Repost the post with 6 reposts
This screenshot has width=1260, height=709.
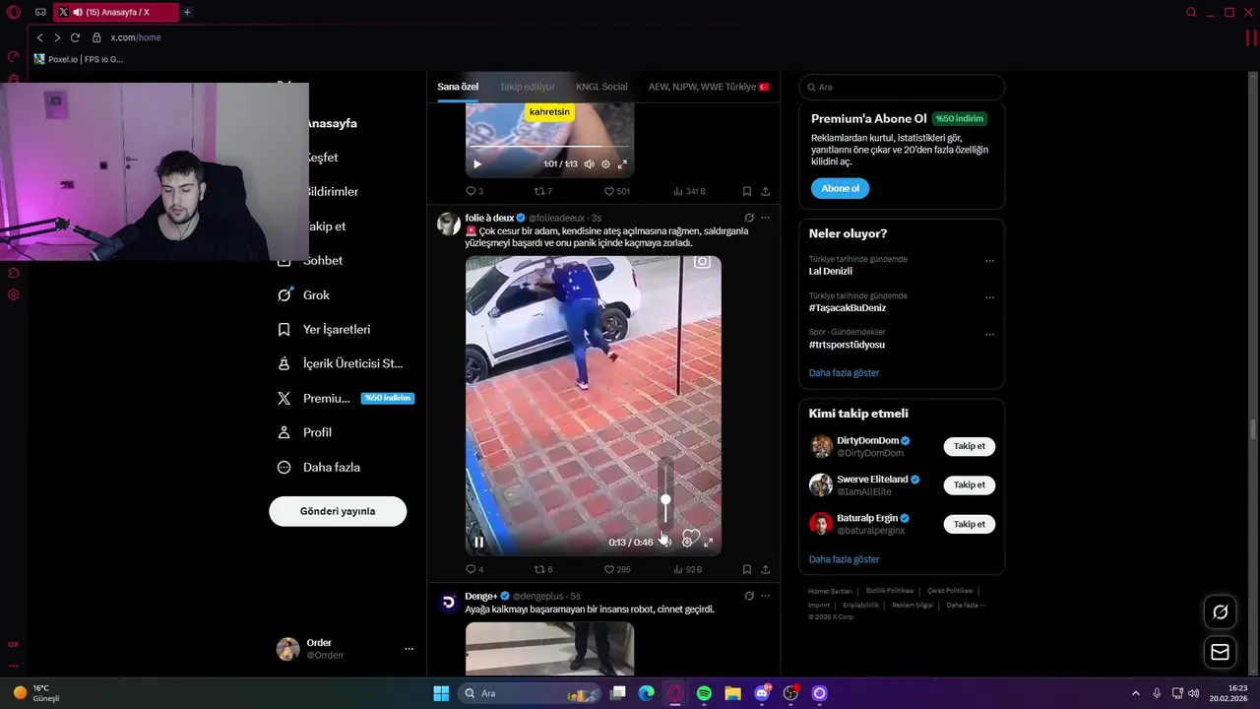tap(542, 569)
